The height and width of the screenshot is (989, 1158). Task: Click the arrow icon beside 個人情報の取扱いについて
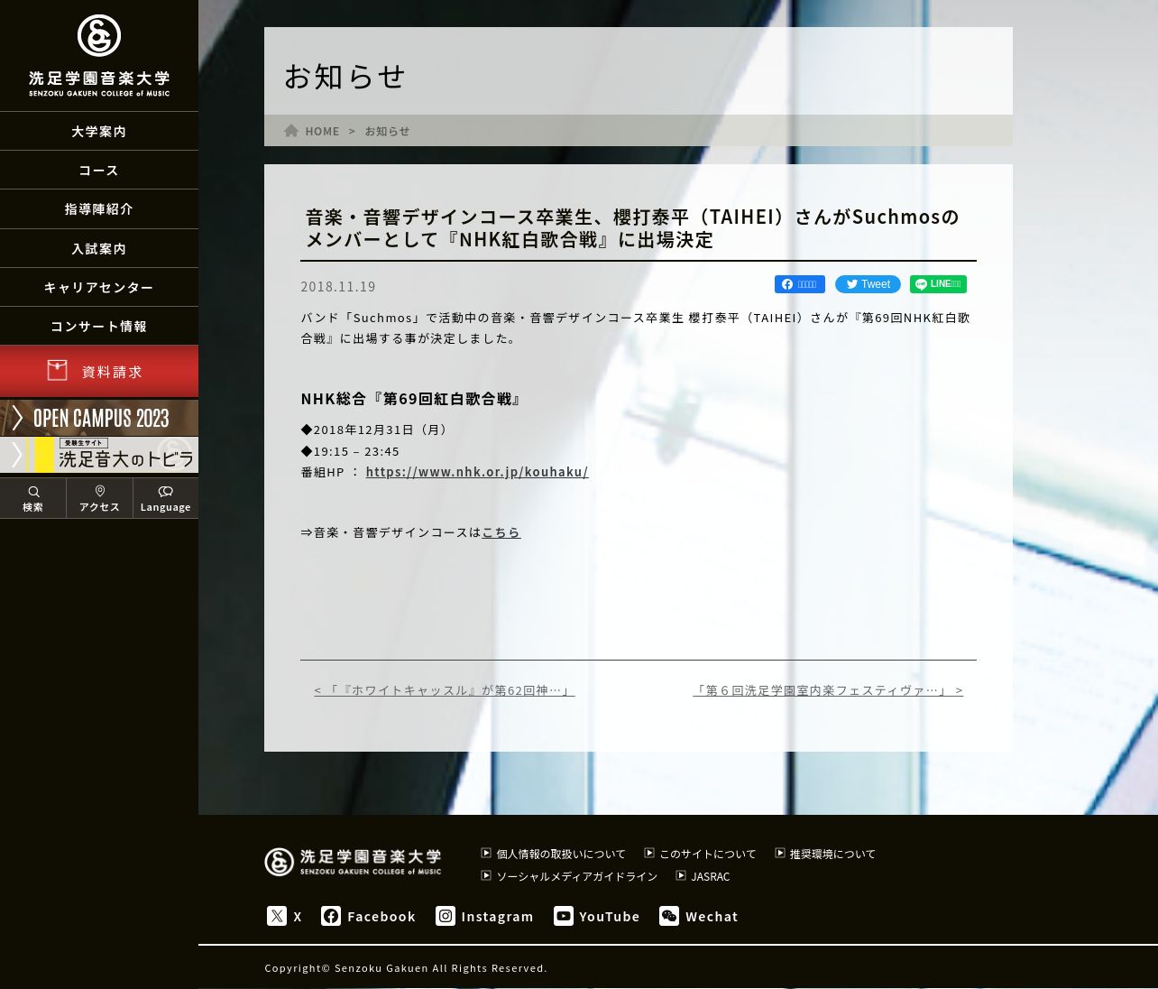[x=486, y=853]
